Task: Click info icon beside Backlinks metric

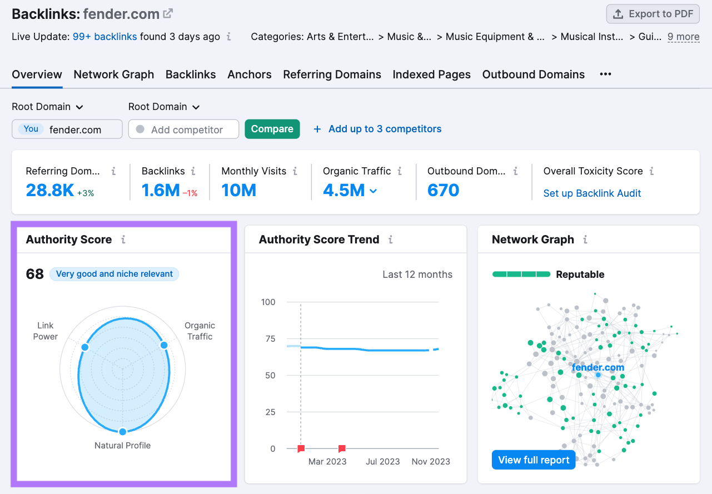Action: point(193,171)
